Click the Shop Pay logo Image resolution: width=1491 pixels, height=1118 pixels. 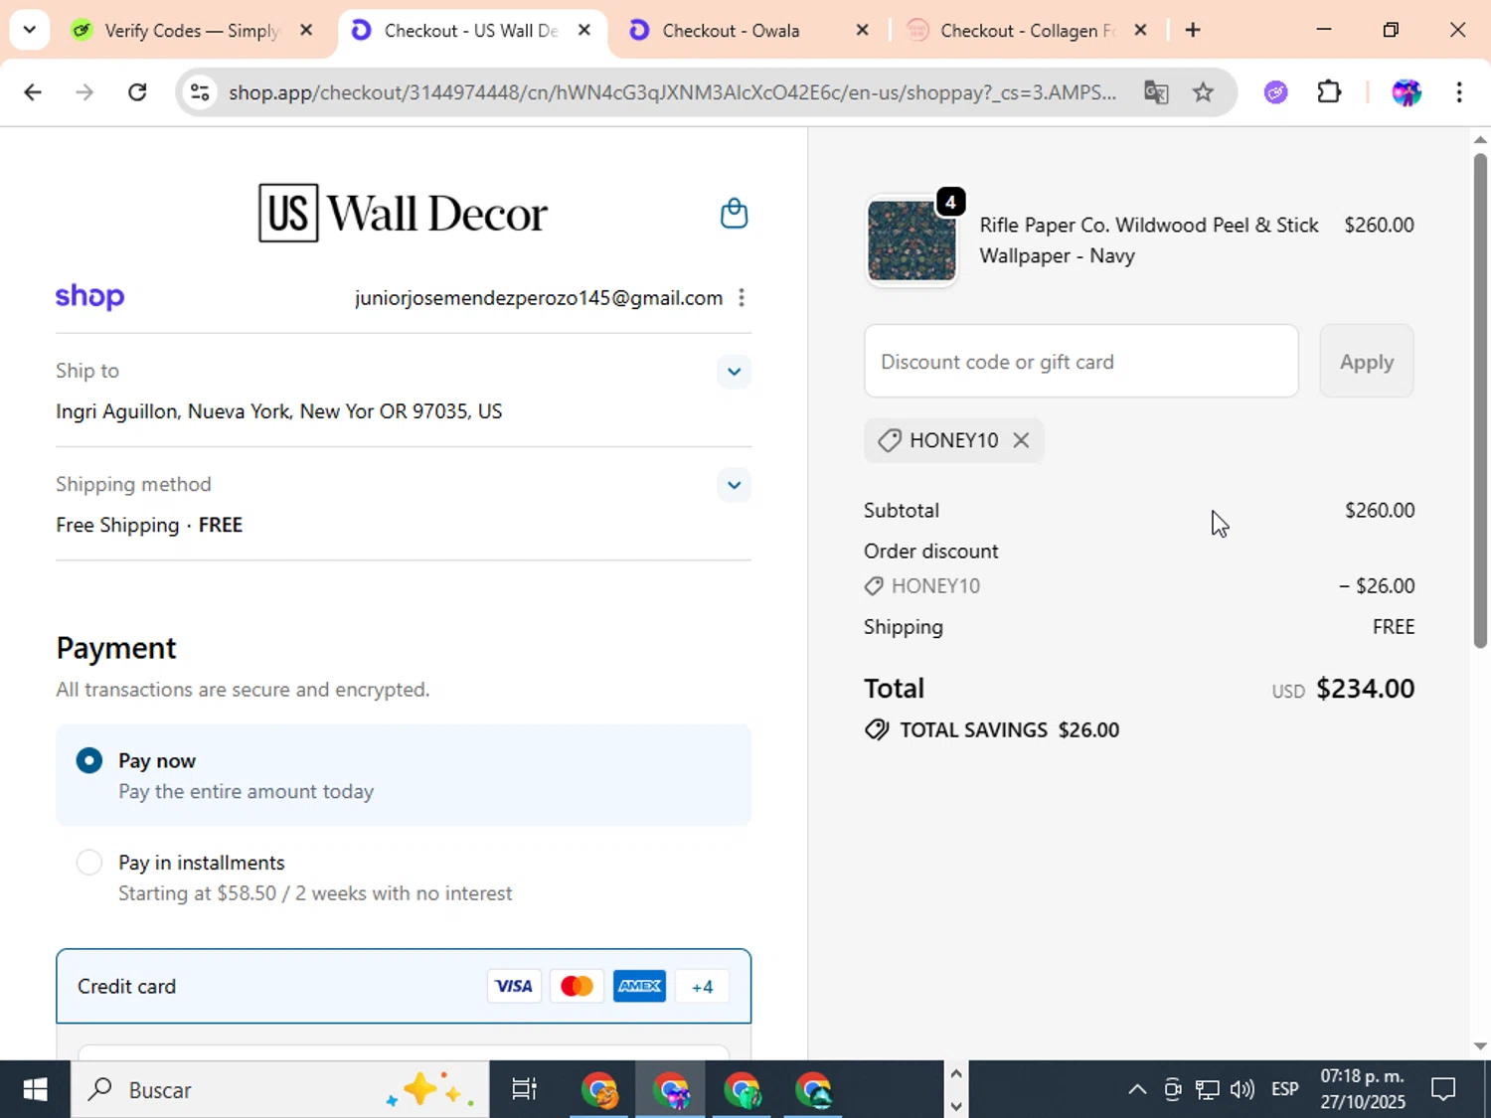(x=89, y=297)
